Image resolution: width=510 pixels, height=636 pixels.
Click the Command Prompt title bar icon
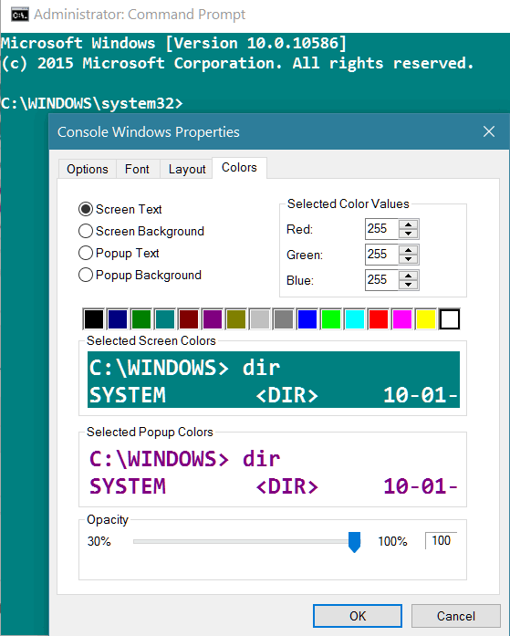pyautogui.click(x=20, y=15)
